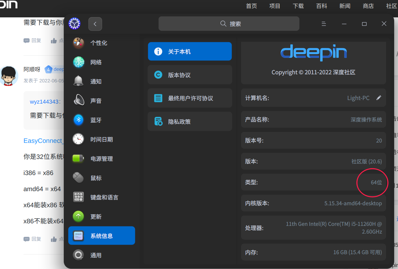Open 通知 (Notifications) settings icon
398x269 pixels.
pyautogui.click(x=96, y=81)
